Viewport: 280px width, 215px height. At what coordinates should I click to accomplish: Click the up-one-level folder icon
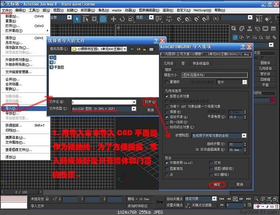pos(138,49)
